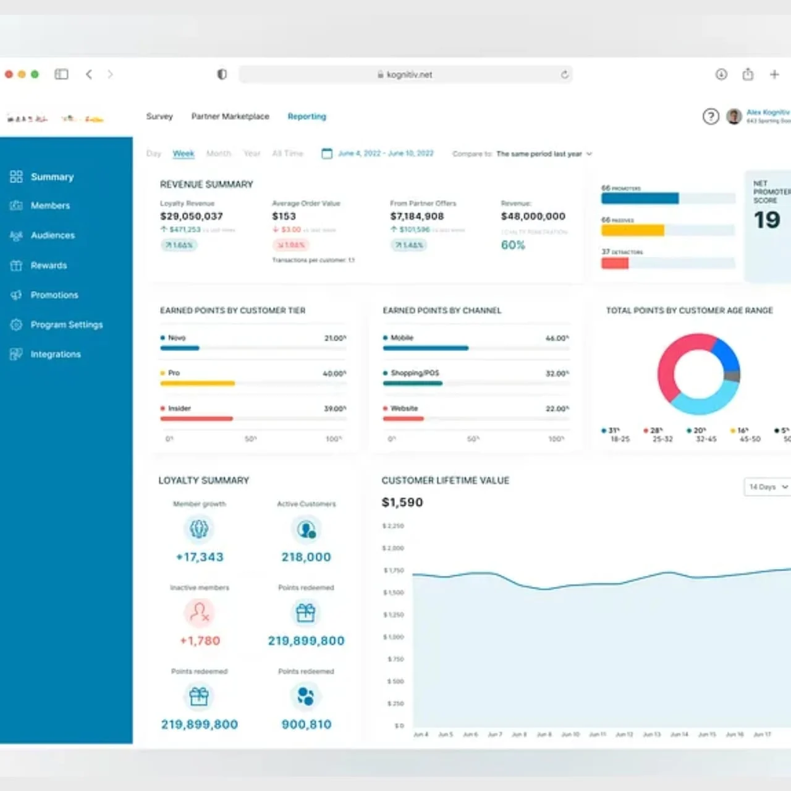Expand the 14 Days chart dropdown
The image size is (791, 791).
(x=766, y=487)
